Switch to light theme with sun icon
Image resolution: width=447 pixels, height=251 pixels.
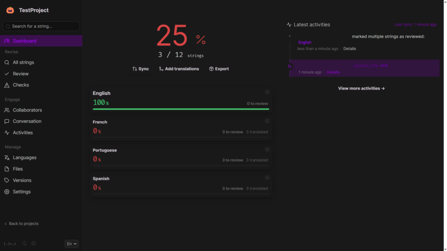click(x=34, y=244)
